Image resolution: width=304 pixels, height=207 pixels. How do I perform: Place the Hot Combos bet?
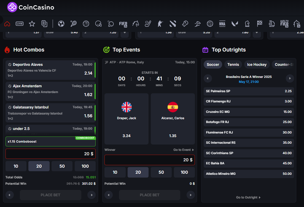(50, 195)
